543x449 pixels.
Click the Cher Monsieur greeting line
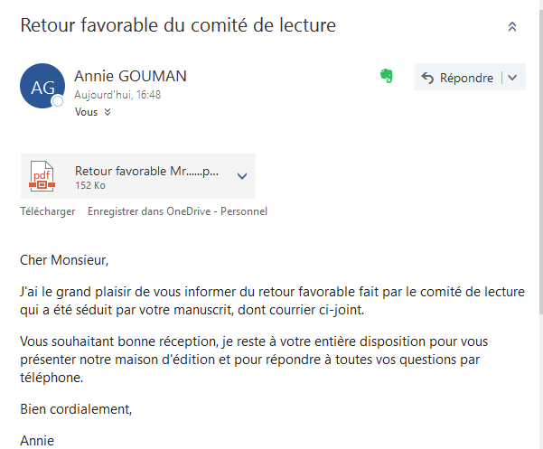(x=64, y=260)
